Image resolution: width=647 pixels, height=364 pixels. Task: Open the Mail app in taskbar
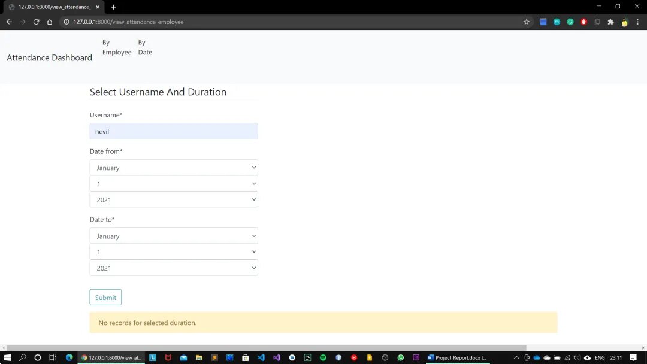coord(184,357)
